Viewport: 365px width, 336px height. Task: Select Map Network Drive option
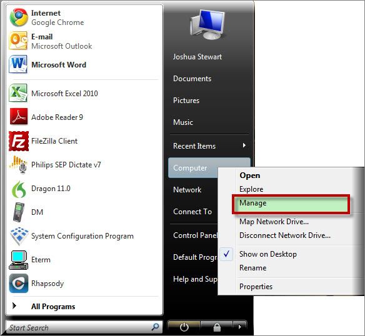tap(274, 222)
